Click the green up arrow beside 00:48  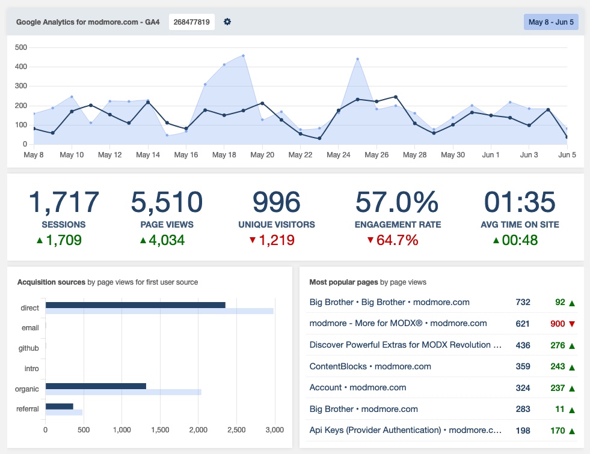click(x=496, y=240)
